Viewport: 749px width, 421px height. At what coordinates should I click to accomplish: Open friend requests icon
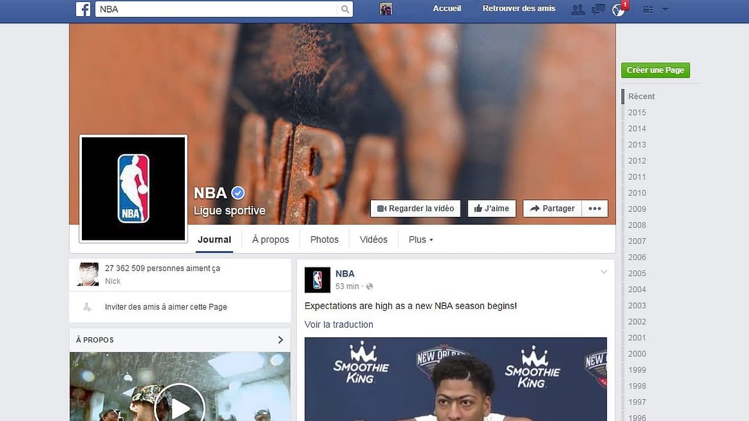pyautogui.click(x=578, y=10)
